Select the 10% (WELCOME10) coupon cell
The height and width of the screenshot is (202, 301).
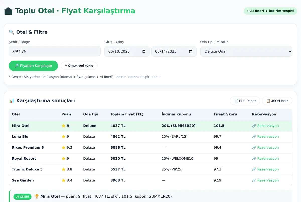click(x=178, y=159)
